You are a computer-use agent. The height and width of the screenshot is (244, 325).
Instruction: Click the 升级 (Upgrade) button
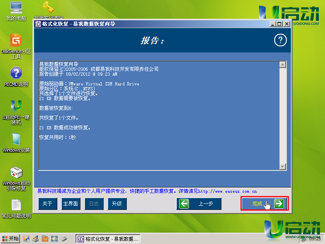tap(117, 204)
